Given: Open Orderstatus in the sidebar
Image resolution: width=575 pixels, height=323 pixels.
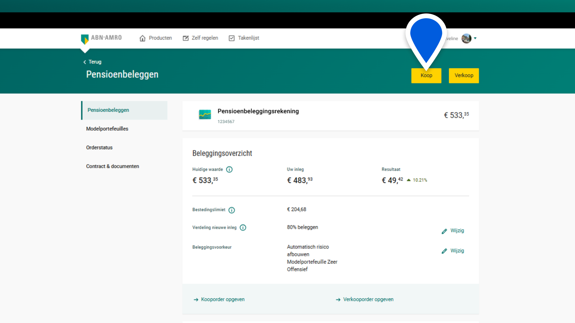Looking at the screenshot, I should click(x=99, y=148).
